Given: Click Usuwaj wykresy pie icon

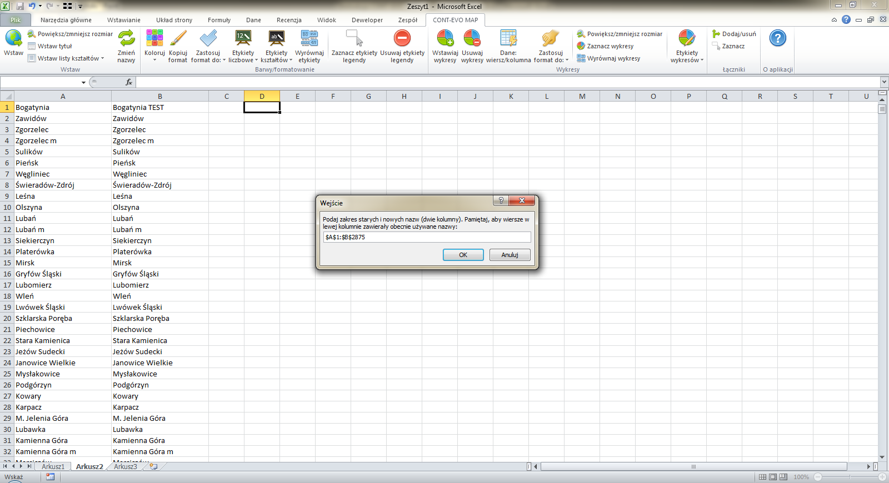Looking at the screenshot, I should coord(472,38).
